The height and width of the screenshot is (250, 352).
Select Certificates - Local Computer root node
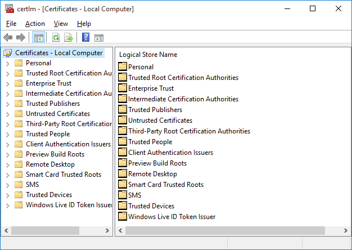pyautogui.click(x=58, y=53)
